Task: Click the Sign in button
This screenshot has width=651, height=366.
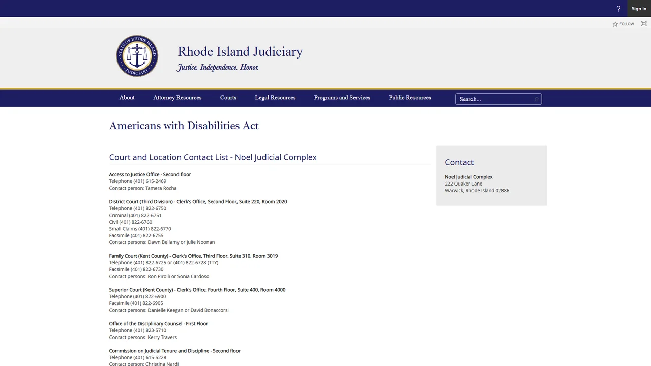Action: coord(639,9)
